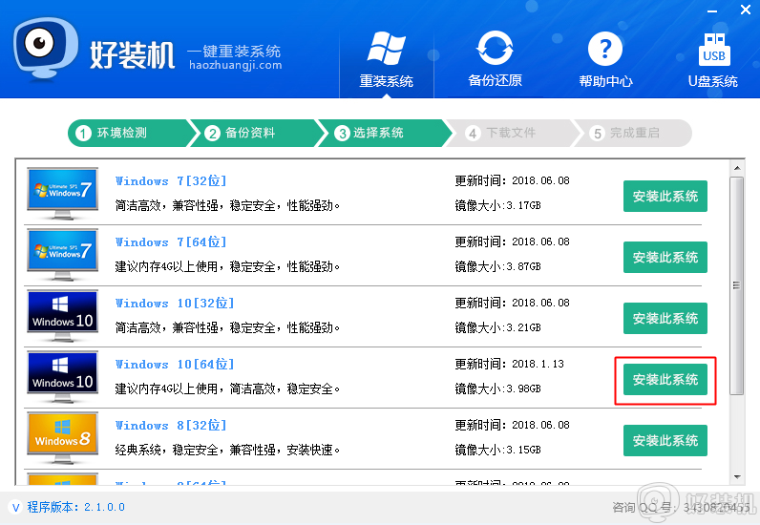760x525 pixels.
Task: Open the Windows 10[64位] title link
Action: point(175,364)
